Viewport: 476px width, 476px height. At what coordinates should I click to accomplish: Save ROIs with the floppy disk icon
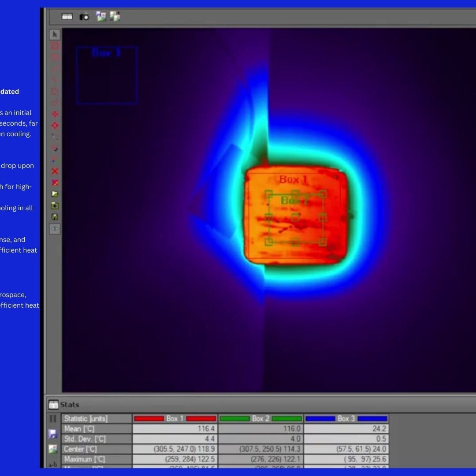pos(55,217)
